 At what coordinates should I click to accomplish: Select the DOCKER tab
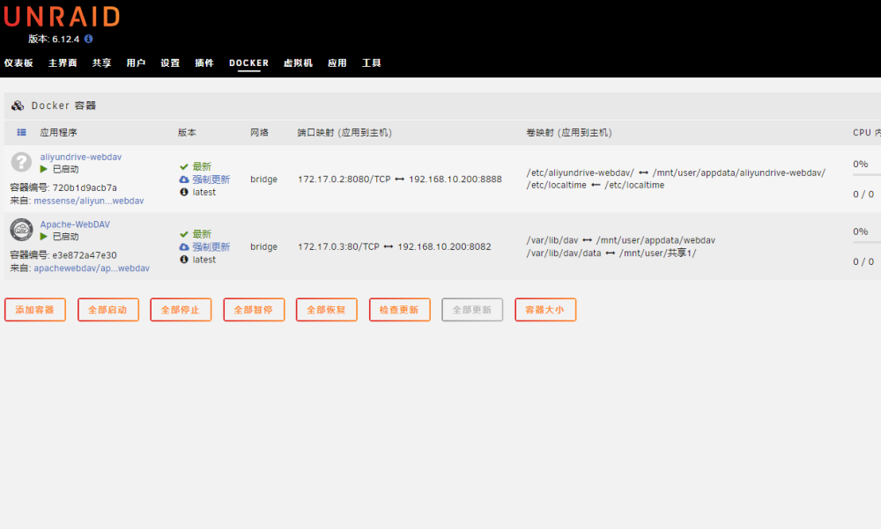pyautogui.click(x=249, y=62)
